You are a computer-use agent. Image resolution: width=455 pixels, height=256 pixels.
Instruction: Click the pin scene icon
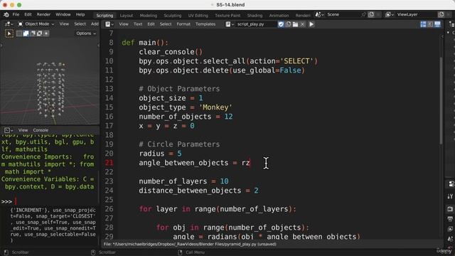coord(364,14)
